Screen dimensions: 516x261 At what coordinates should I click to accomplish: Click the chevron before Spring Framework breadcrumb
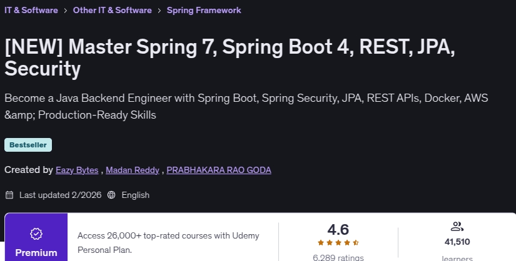point(159,11)
